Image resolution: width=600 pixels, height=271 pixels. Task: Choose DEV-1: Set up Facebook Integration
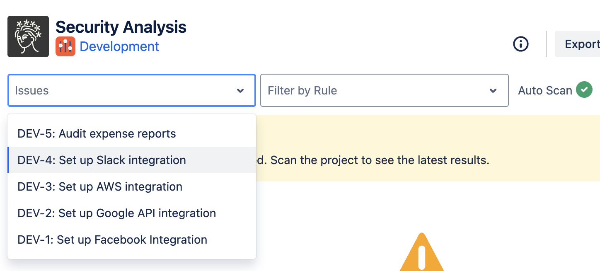pyautogui.click(x=132, y=240)
